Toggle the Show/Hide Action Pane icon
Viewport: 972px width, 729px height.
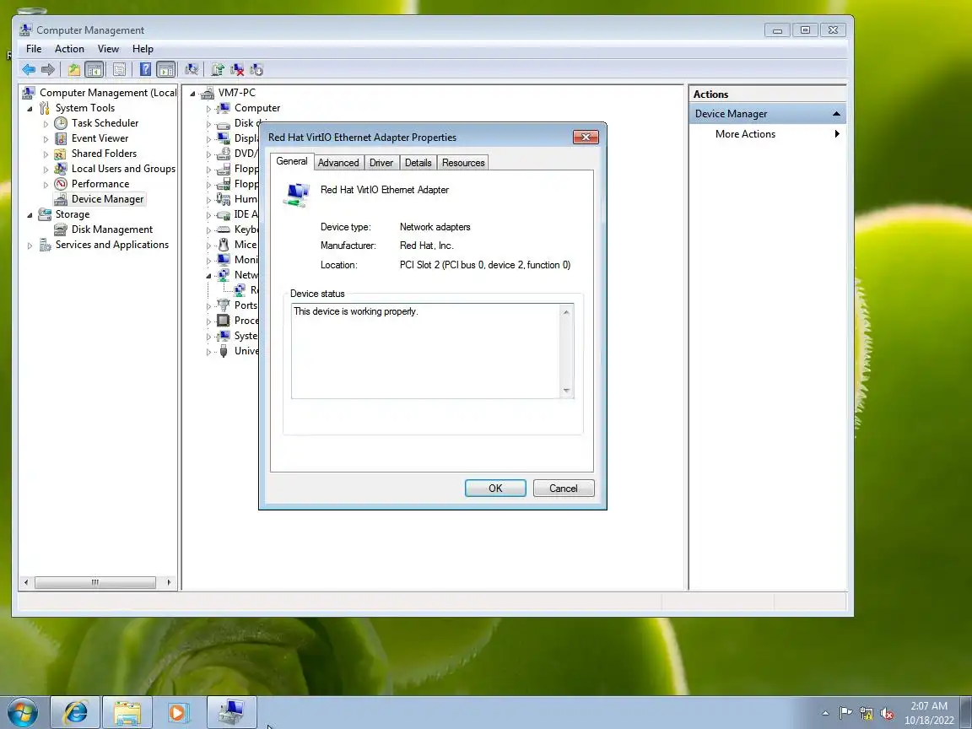(x=165, y=69)
